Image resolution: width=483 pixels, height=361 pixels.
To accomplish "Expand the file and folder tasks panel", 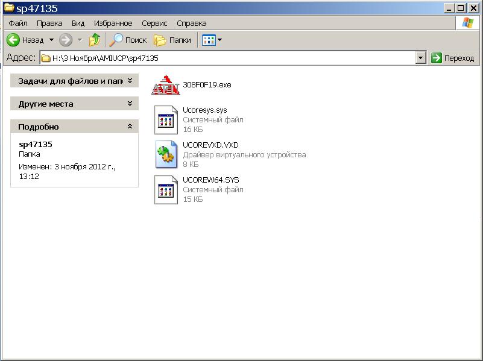I will coord(130,81).
